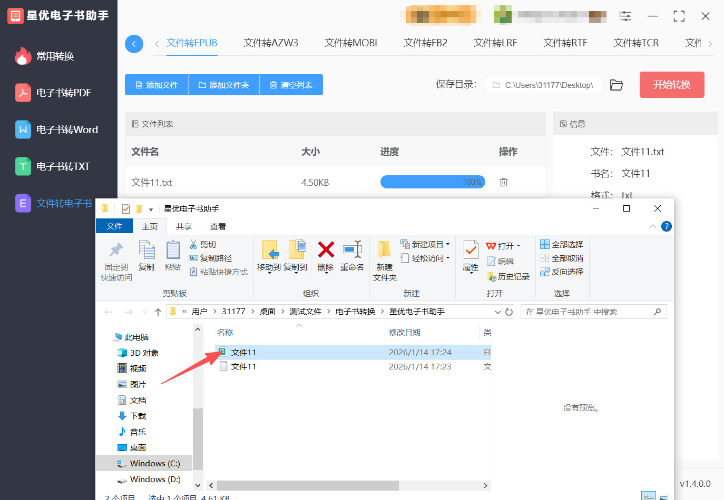The width and height of the screenshot is (724, 500).
Task: Click the 测试文件 breadcrumb in the address bar
Action: tap(306, 312)
